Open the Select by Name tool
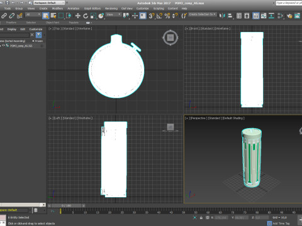This screenshot has height=226, width=302. [53, 16]
